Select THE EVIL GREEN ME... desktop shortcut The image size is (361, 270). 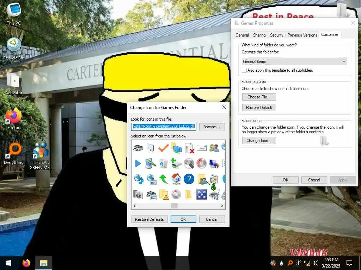(41, 156)
